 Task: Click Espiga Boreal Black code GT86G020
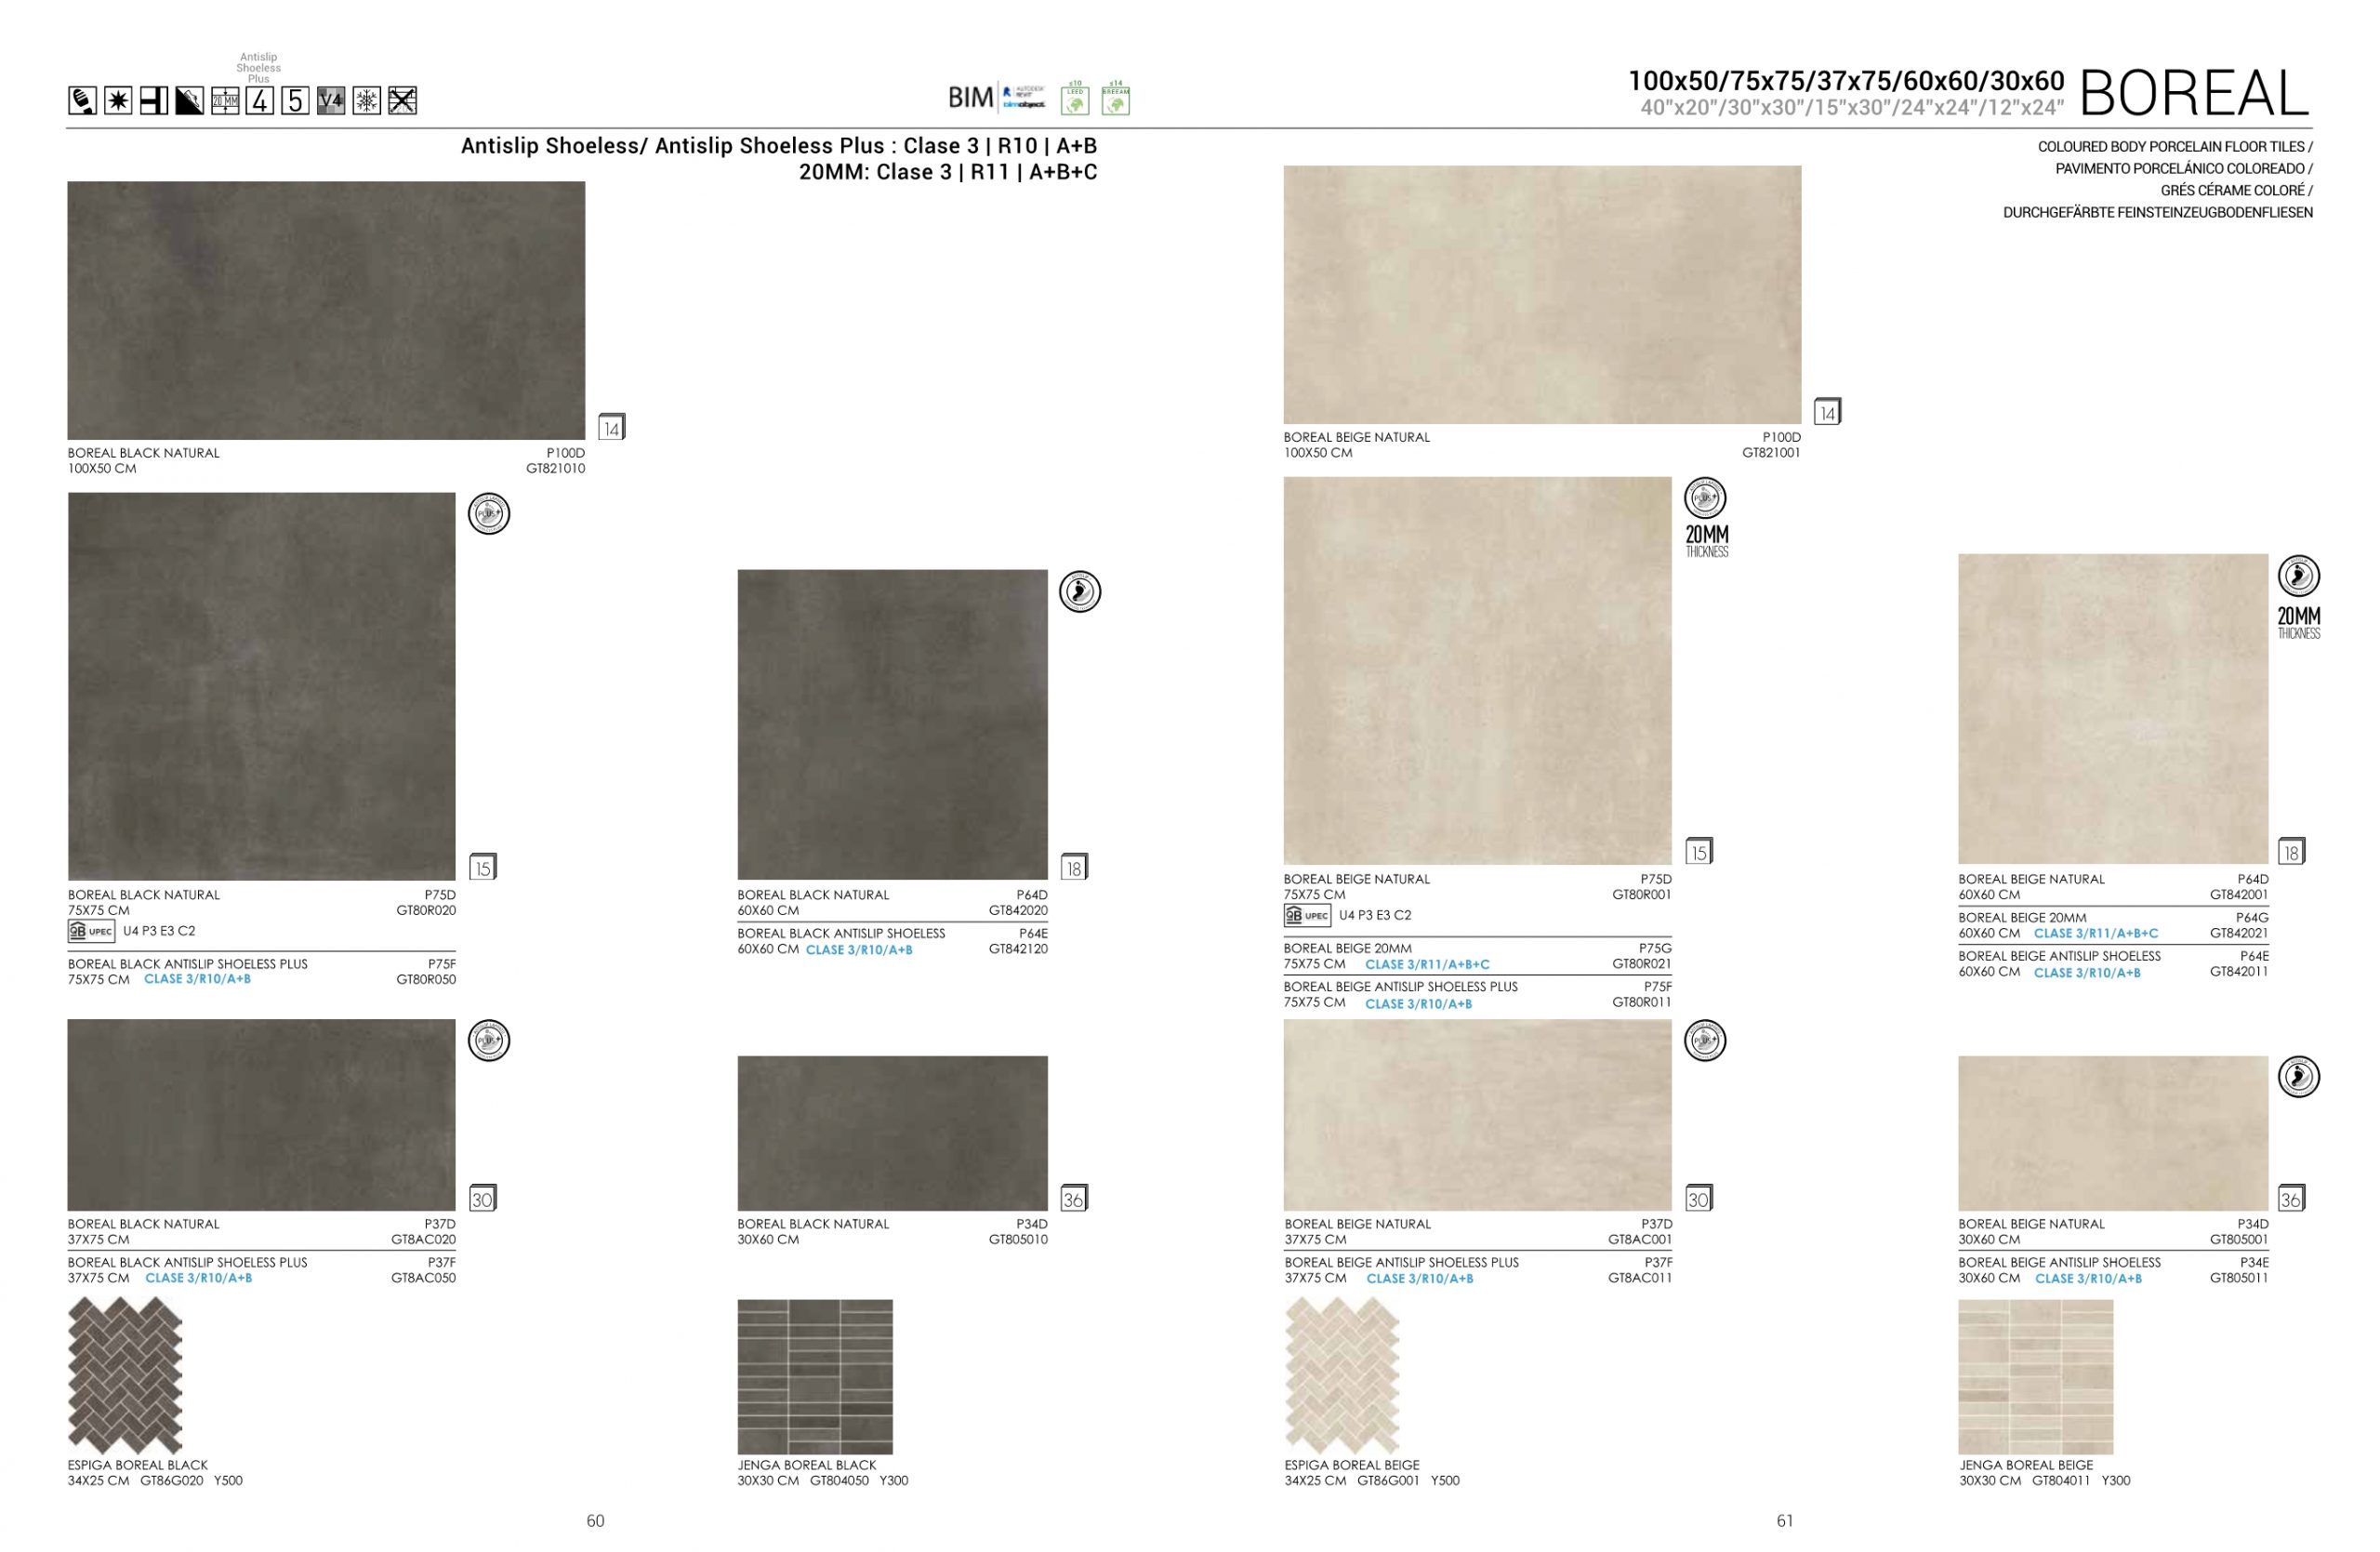[171, 1481]
